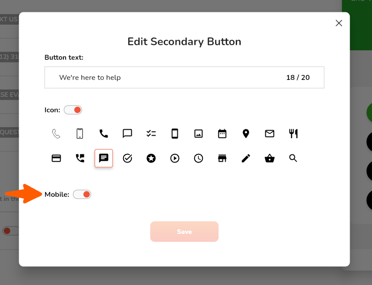Select the outlined phone handset icon

pyautogui.click(x=56, y=133)
